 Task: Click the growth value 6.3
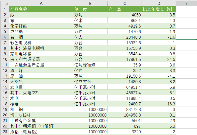[x=159, y=126]
